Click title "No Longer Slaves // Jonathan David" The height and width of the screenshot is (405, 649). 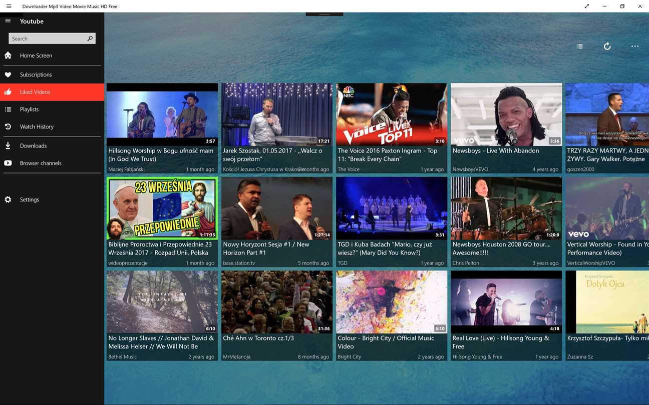pos(161,342)
